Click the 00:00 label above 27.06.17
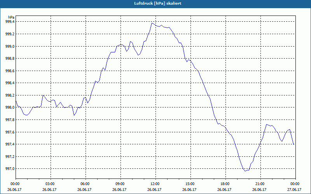Image resolution: width=311 pixels, height=194 pixels. point(295,184)
